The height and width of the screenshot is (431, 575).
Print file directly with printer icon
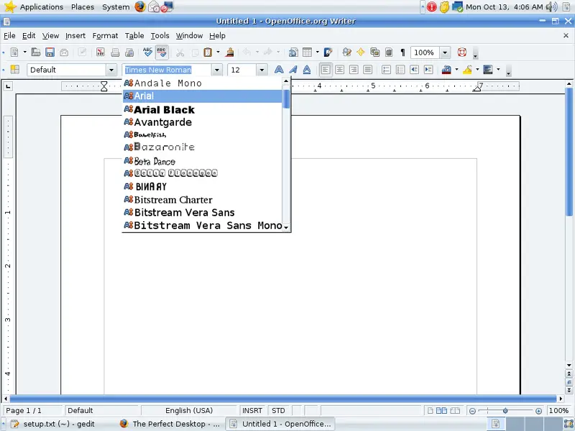coord(115,52)
